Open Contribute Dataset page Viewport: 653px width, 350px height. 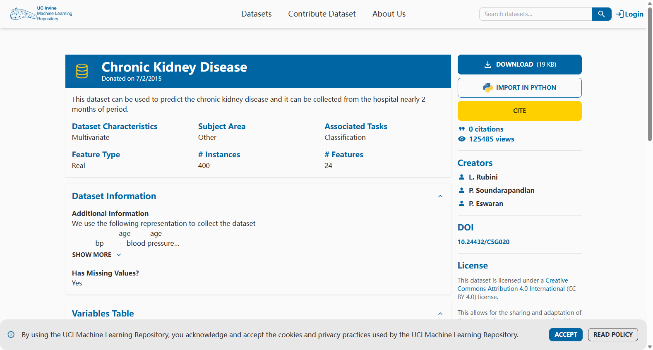[322, 14]
